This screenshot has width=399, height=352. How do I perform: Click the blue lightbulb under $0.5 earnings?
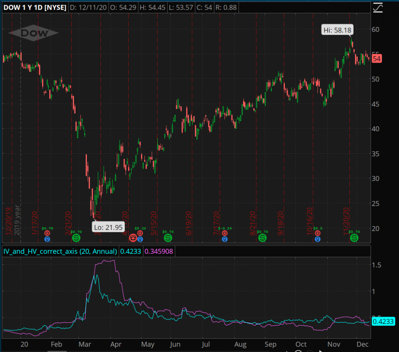click(x=318, y=239)
